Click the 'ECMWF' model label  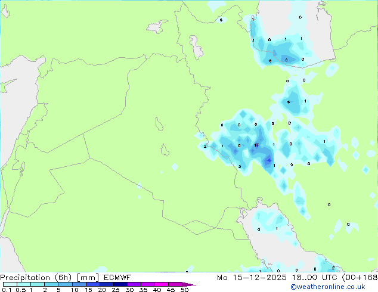click(x=117, y=278)
